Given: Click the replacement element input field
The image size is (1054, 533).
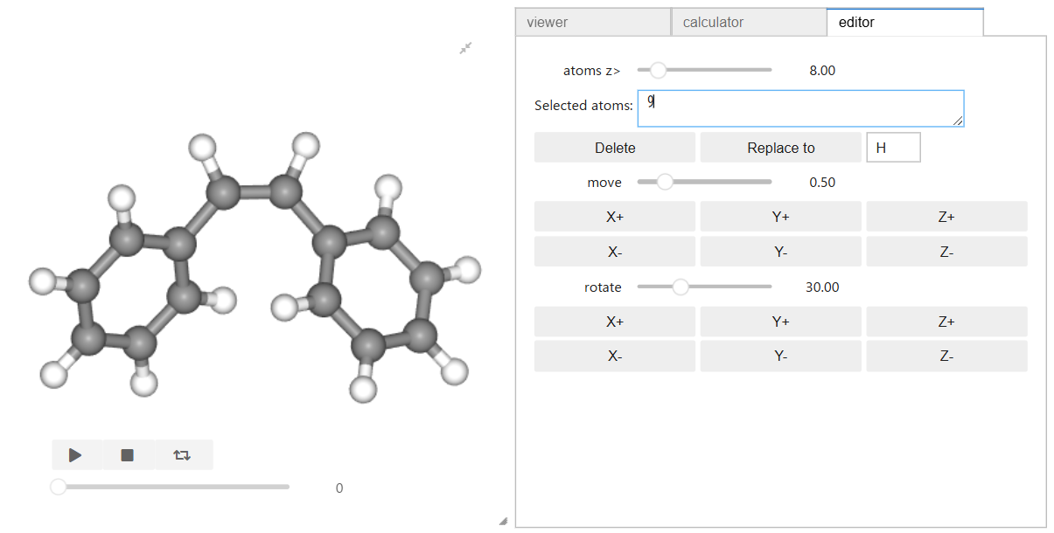Looking at the screenshot, I should coord(893,148).
